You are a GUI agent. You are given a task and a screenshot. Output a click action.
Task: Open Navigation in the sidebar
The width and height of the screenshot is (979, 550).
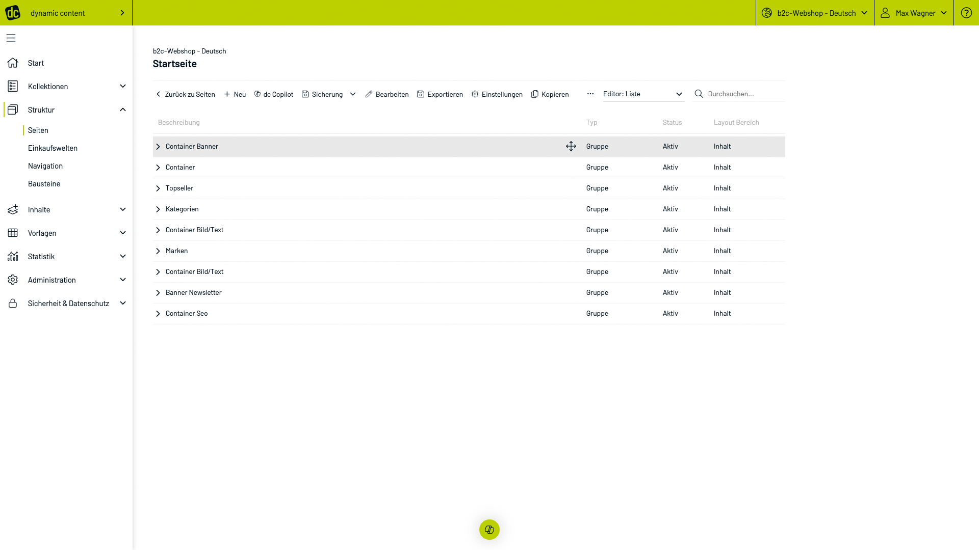(x=45, y=166)
